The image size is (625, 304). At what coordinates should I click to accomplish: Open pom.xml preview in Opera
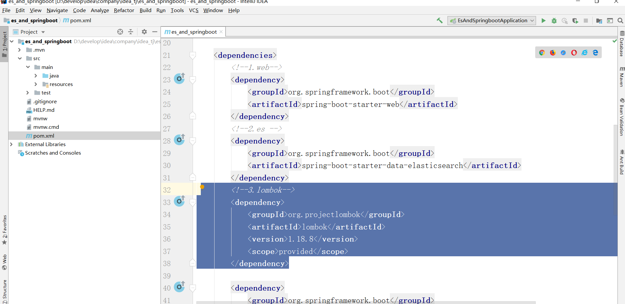point(574,53)
